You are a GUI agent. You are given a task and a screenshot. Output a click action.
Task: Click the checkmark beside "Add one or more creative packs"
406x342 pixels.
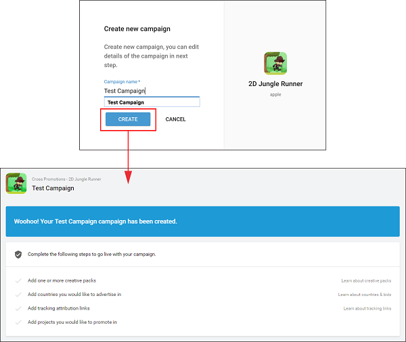click(18, 280)
